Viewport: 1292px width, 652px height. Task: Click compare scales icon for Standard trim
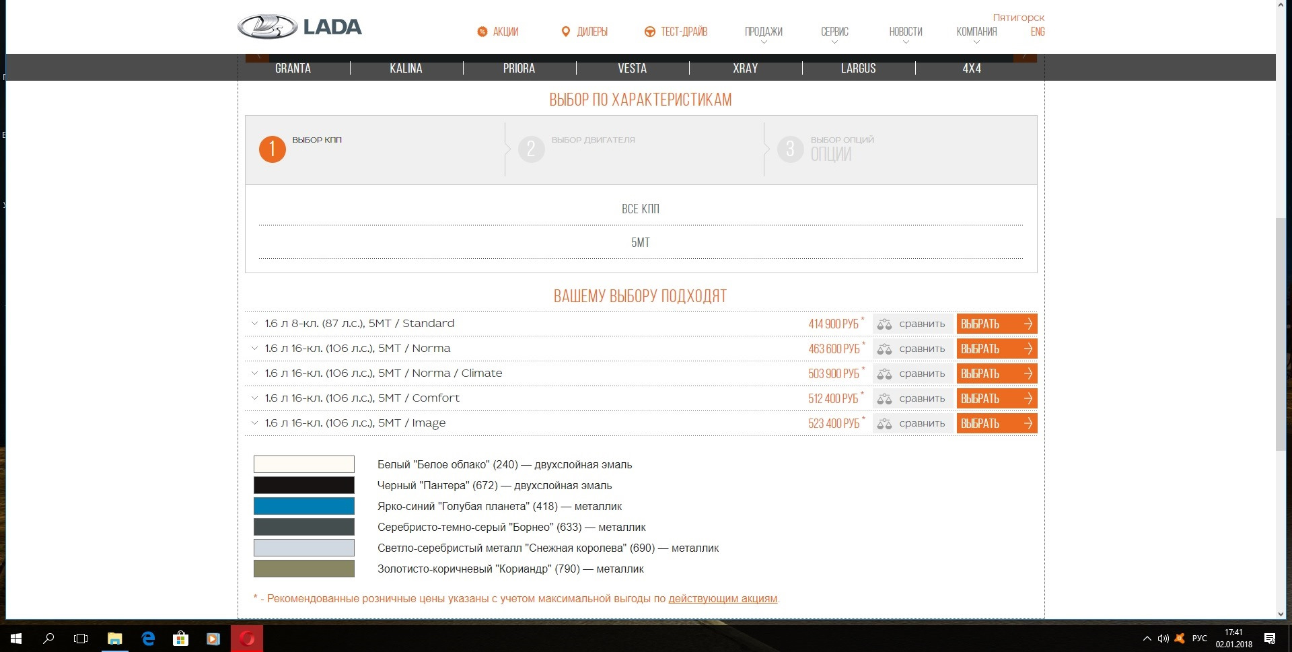884,324
